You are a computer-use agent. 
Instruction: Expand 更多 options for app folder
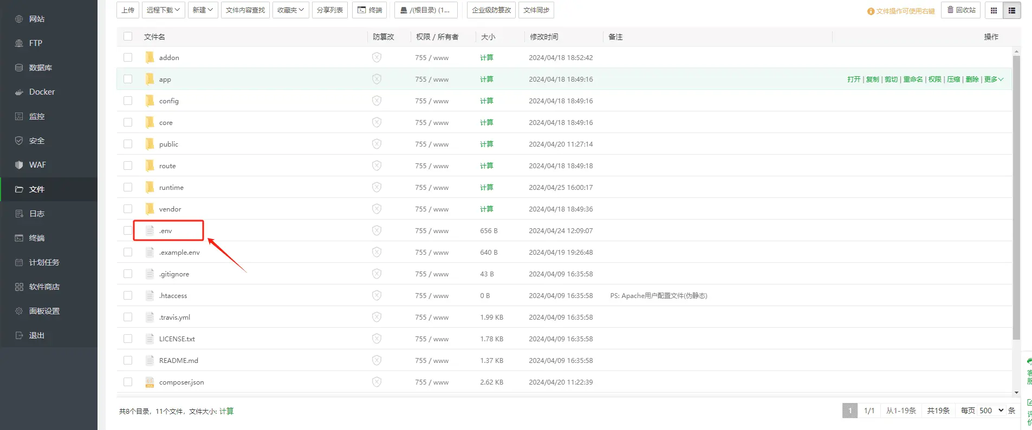pos(994,80)
